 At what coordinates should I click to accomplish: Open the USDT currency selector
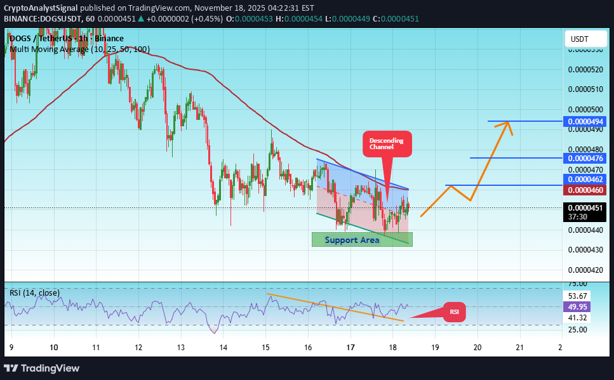point(580,39)
